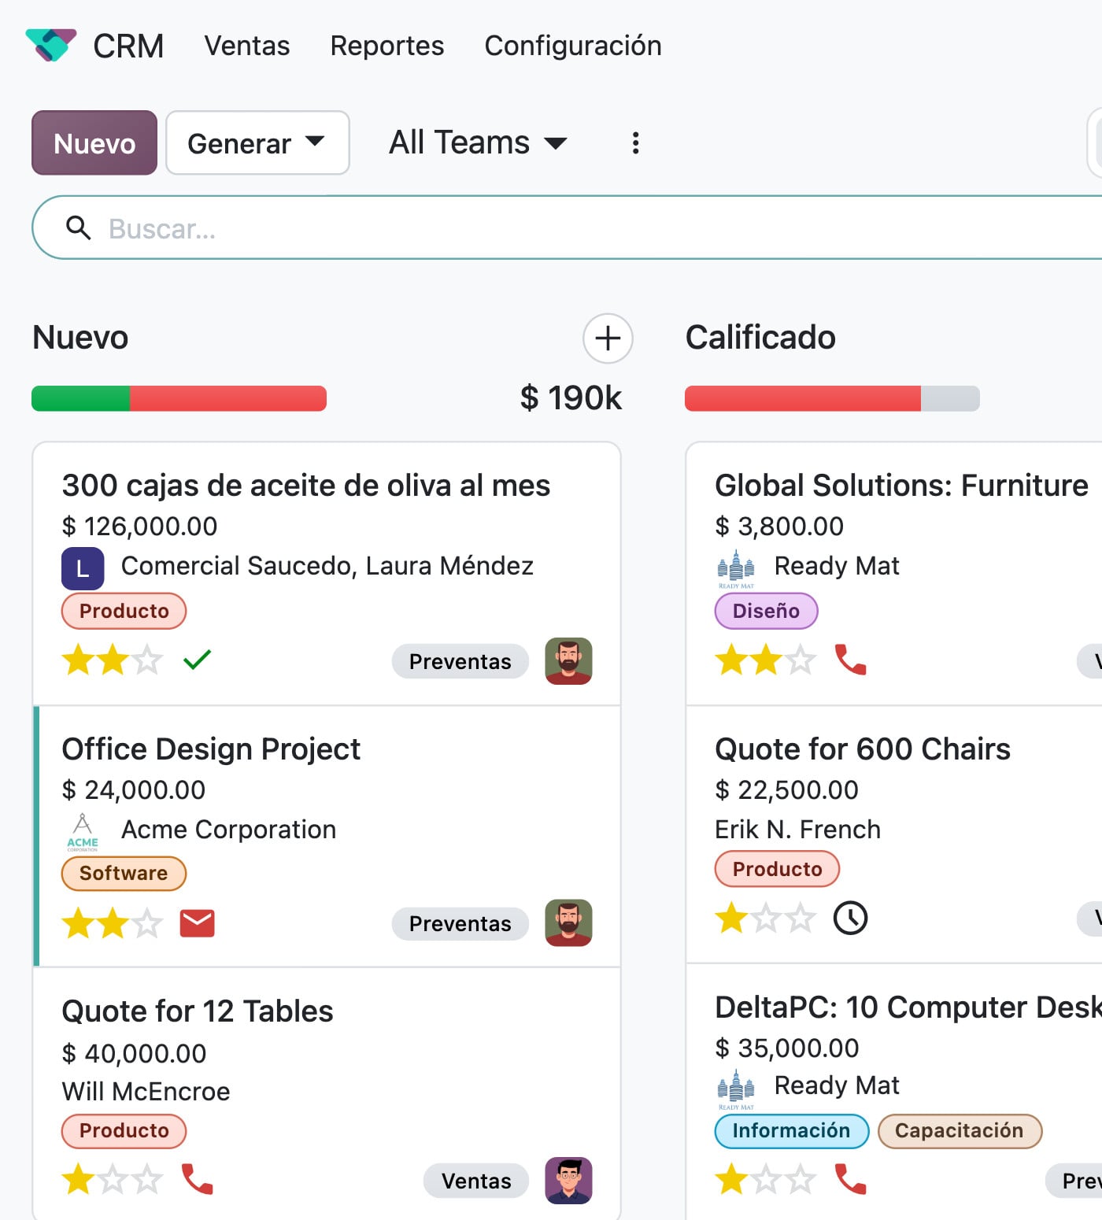Click Ready Mat logo on Global Solutions card
Screen dimensions: 1102x1220
point(736,568)
